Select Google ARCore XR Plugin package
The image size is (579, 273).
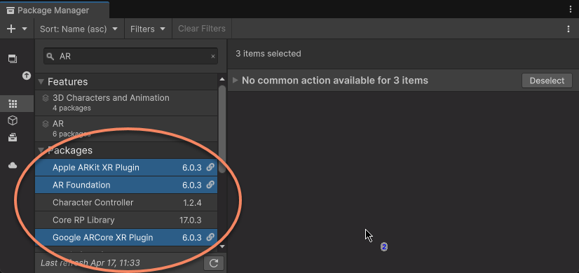(126, 237)
